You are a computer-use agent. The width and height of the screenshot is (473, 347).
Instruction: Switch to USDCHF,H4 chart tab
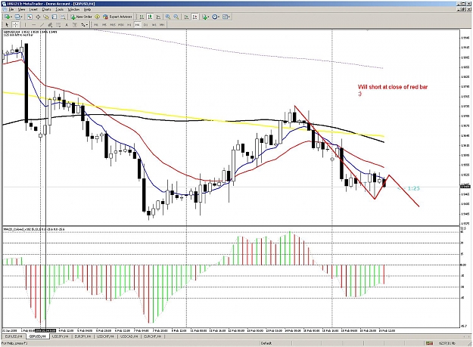(x=106, y=336)
